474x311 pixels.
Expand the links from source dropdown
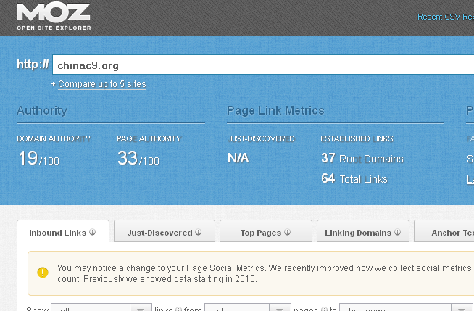pos(248,307)
